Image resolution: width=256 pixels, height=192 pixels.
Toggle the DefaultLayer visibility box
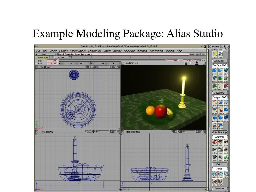tap(51, 57)
